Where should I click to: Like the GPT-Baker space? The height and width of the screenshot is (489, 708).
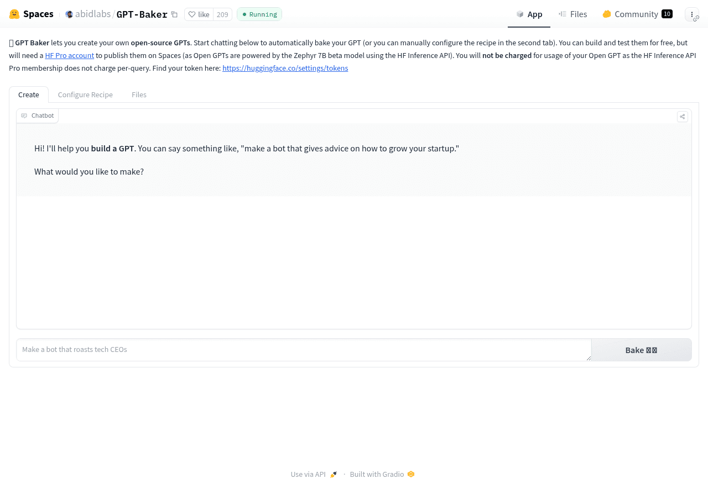pyautogui.click(x=199, y=14)
